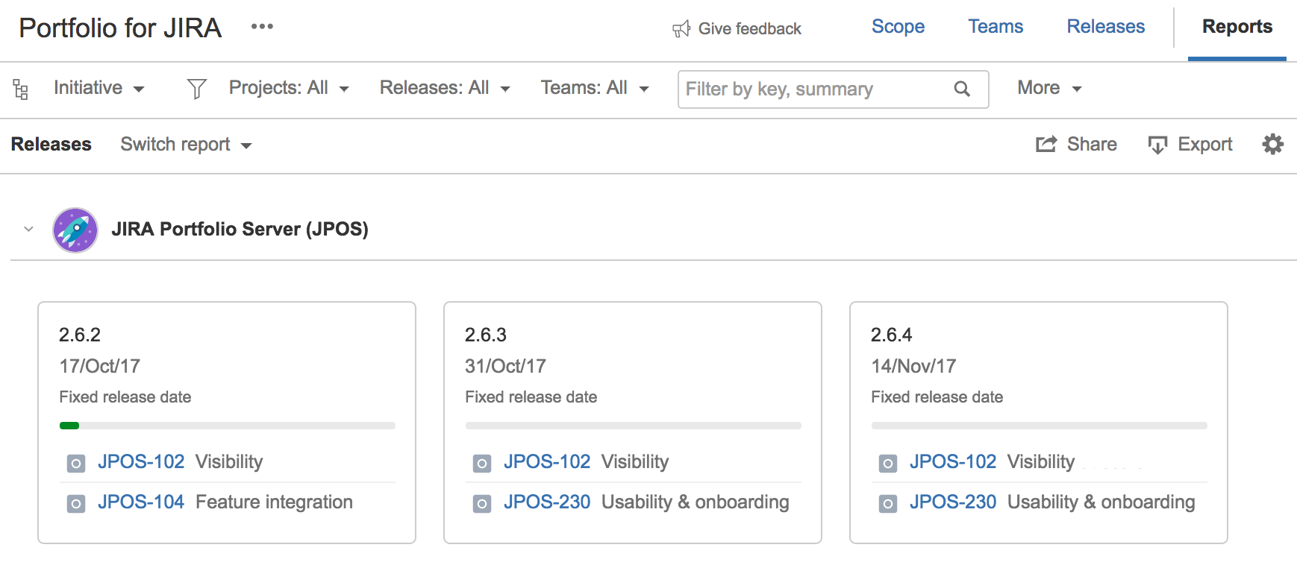Click Usability & onboarding in release 2.6.3
Screen dimensions: 1297x565
coord(696,502)
